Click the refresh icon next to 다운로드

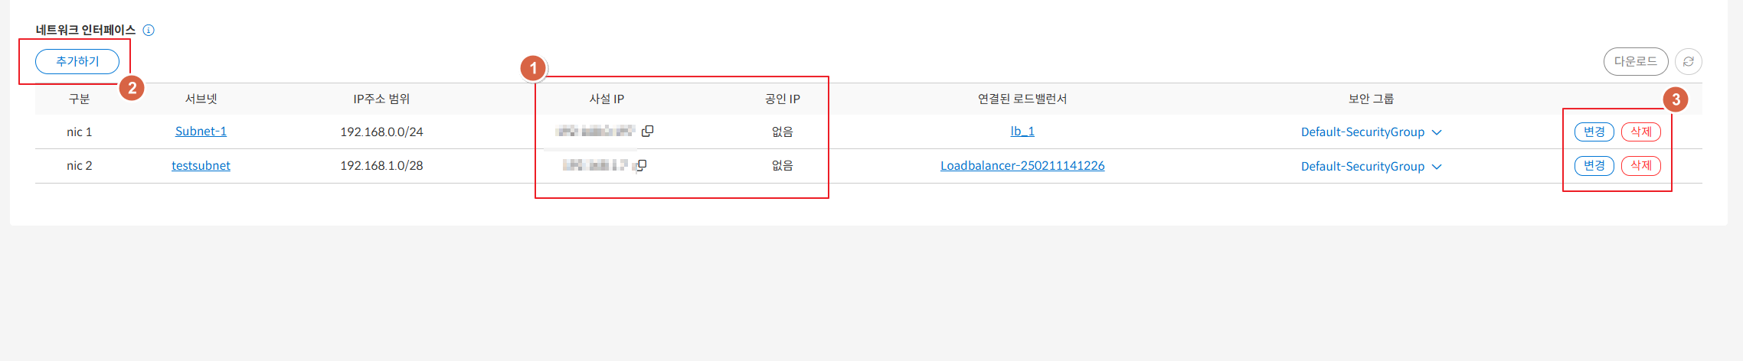point(1688,62)
